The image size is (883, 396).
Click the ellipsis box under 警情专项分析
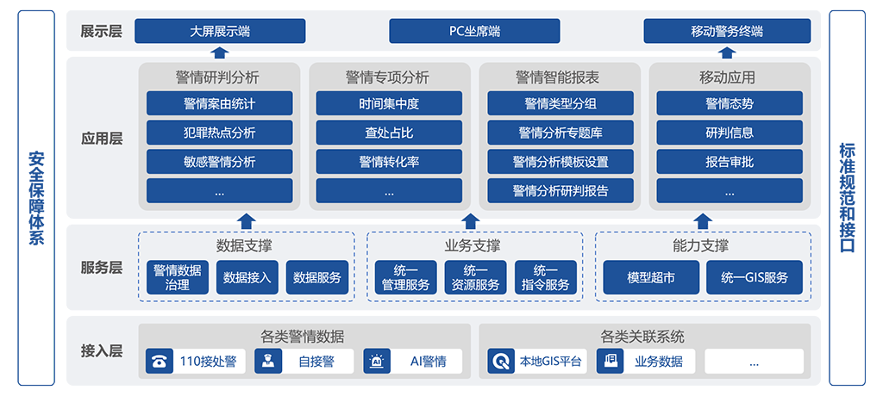click(389, 191)
